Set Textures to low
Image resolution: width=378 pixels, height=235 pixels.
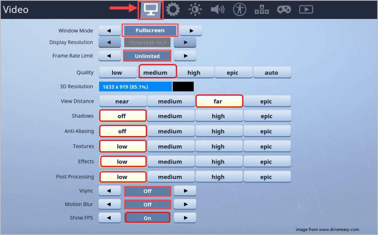click(x=123, y=146)
